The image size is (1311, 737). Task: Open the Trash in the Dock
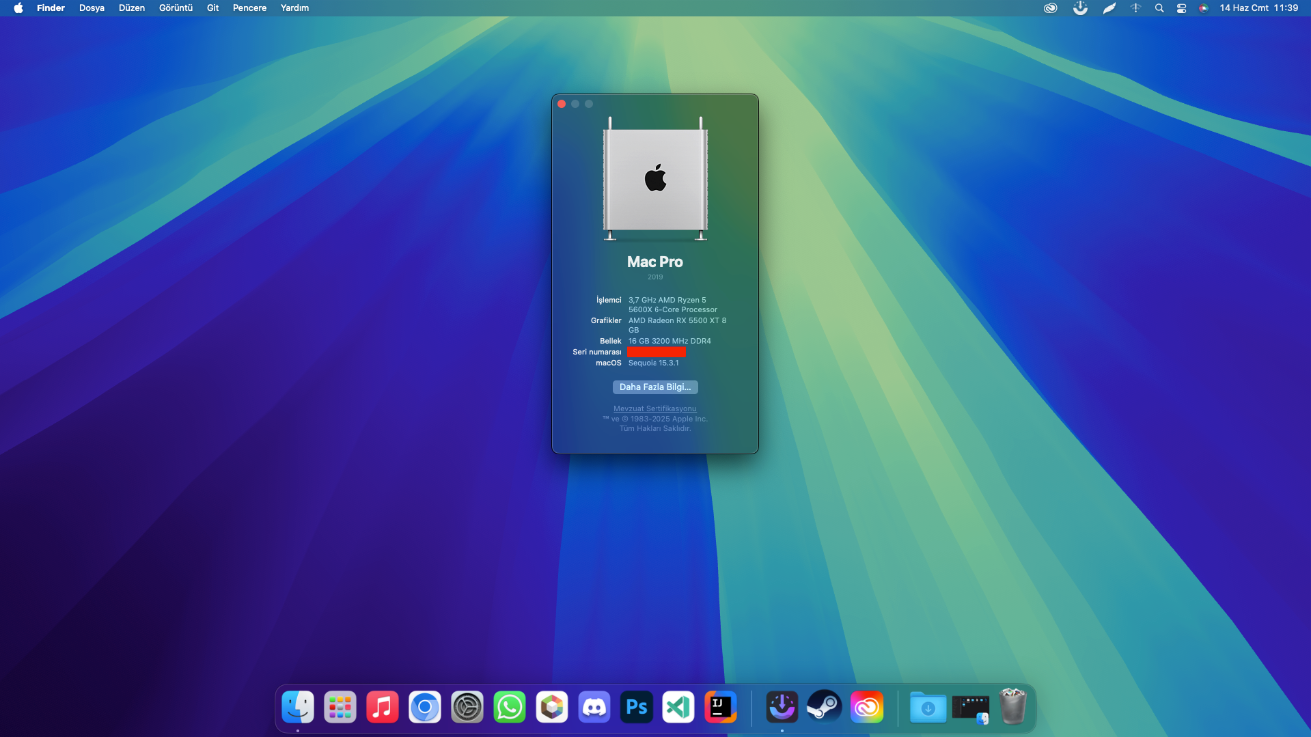coord(1012,707)
